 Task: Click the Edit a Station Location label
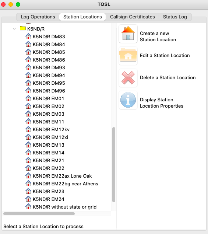165,56
